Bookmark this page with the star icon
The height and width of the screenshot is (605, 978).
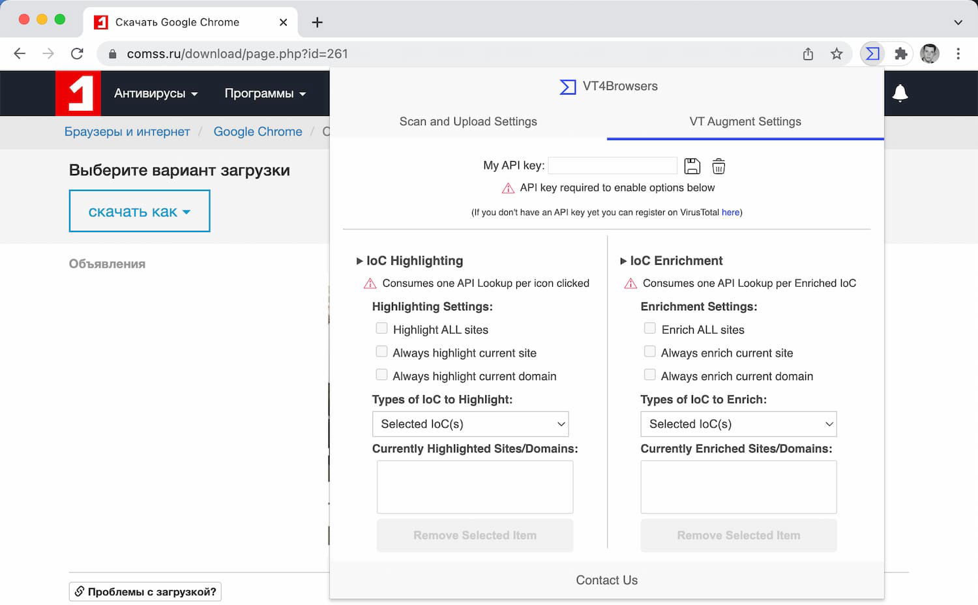(837, 53)
